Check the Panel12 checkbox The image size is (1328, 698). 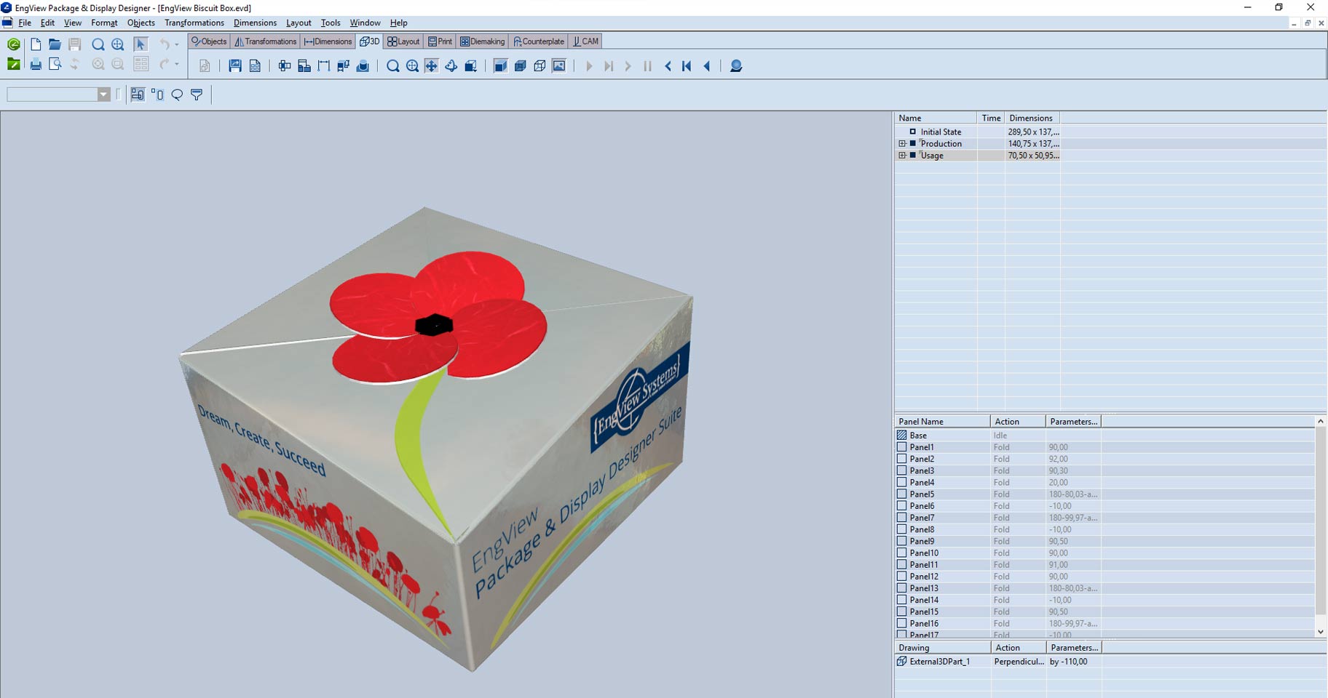point(901,576)
